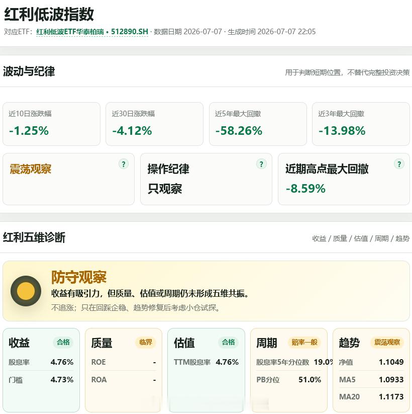
Task: Click the TTM股息率 4.76% row
Action: (x=207, y=362)
